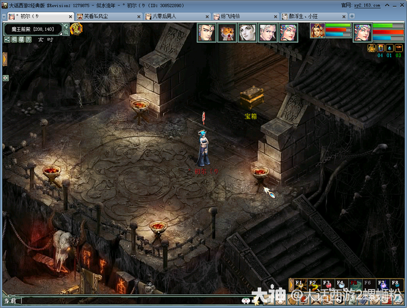Open the golden 宝 treasure event icon
The image size is (407, 308).
[x=76, y=28]
